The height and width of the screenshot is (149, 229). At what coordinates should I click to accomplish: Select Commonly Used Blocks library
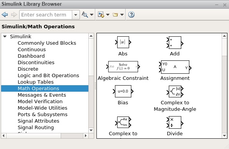point(47,43)
